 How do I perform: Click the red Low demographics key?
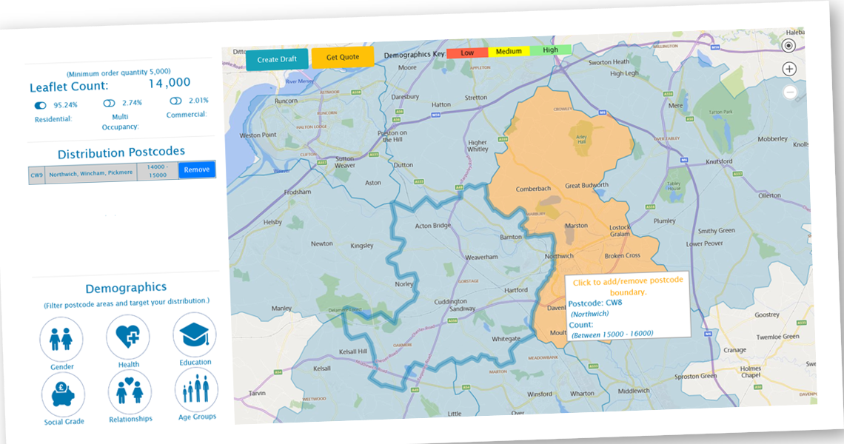tap(468, 53)
